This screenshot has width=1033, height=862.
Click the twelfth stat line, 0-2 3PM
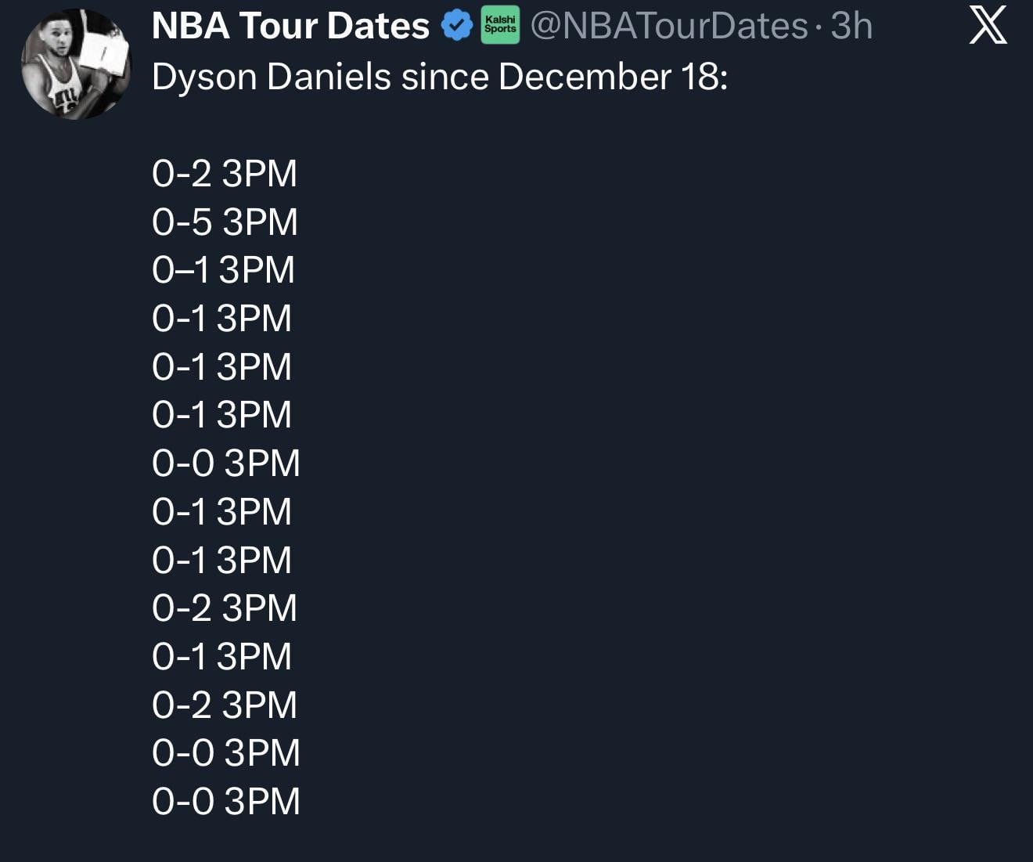pos(225,705)
